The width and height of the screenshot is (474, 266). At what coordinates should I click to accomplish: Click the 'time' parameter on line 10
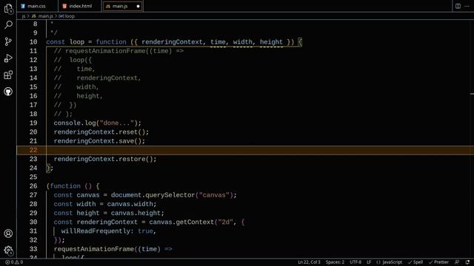[218, 42]
